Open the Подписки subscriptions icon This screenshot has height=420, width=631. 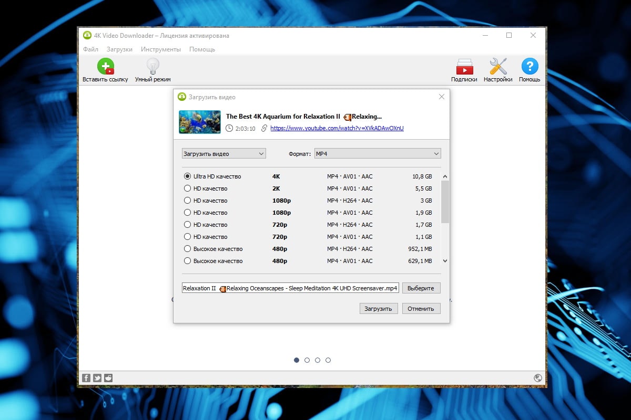point(464,67)
